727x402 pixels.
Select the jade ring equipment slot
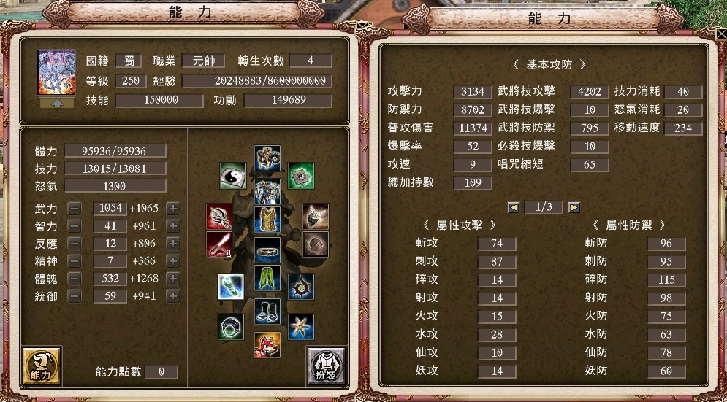231,327
